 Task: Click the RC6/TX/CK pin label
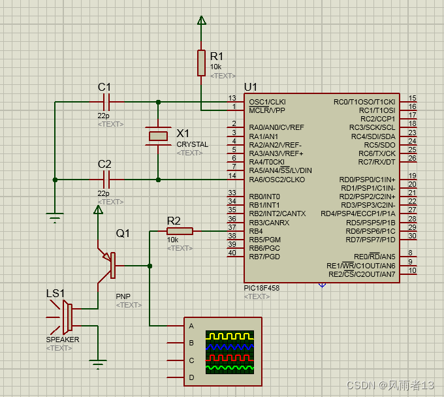coord(377,153)
